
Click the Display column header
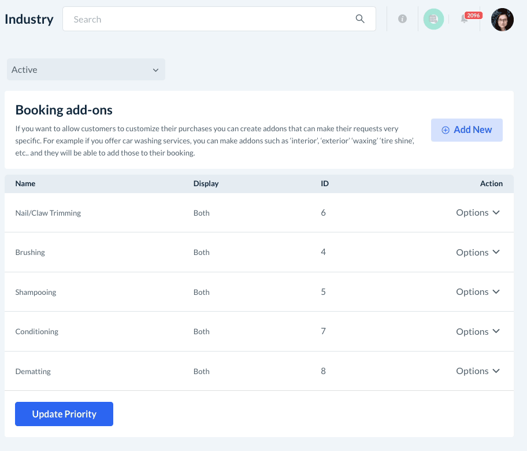[x=206, y=183]
